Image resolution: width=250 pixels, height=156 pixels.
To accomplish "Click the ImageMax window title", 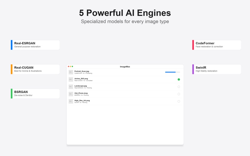I will click(x=125, y=67).
